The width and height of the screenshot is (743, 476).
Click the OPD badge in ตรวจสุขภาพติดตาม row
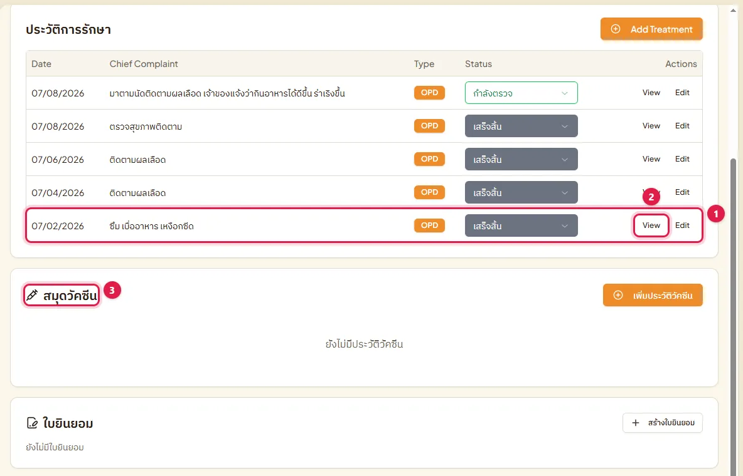pyautogui.click(x=429, y=126)
